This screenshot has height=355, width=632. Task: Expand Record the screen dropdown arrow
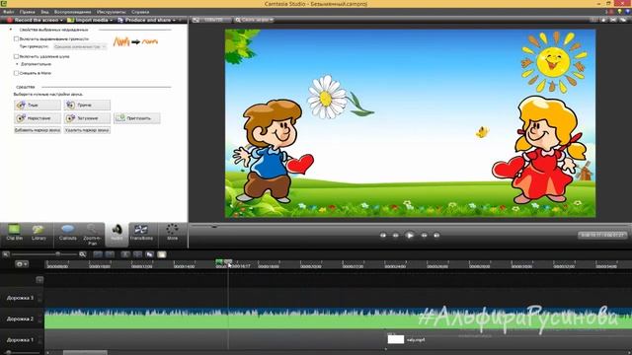tap(61, 20)
